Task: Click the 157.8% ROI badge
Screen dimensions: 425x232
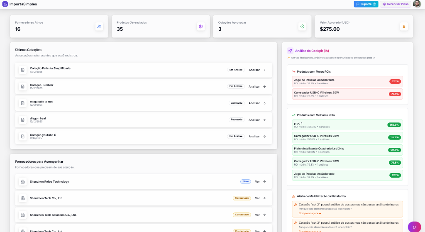Action: pyautogui.click(x=394, y=137)
